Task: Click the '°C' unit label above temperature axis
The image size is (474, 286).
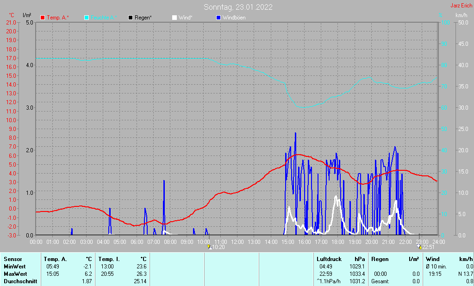Action: point(12,15)
